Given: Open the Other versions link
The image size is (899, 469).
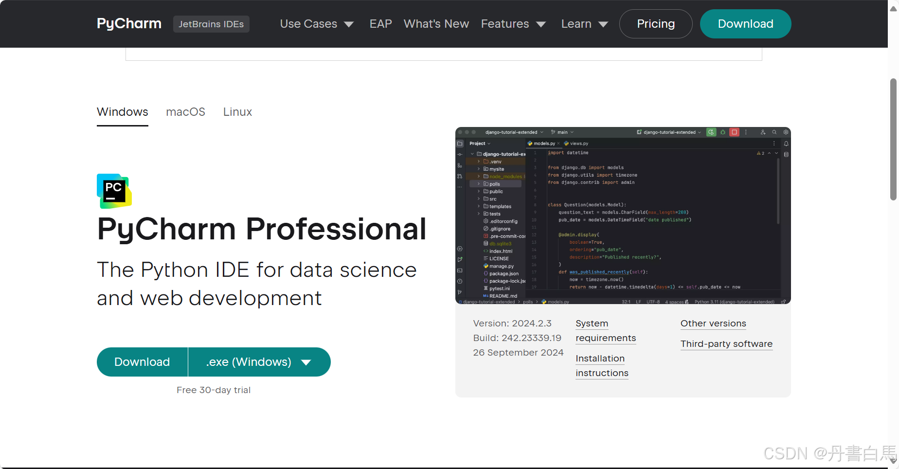Looking at the screenshot, I should [x=713, y=324].
